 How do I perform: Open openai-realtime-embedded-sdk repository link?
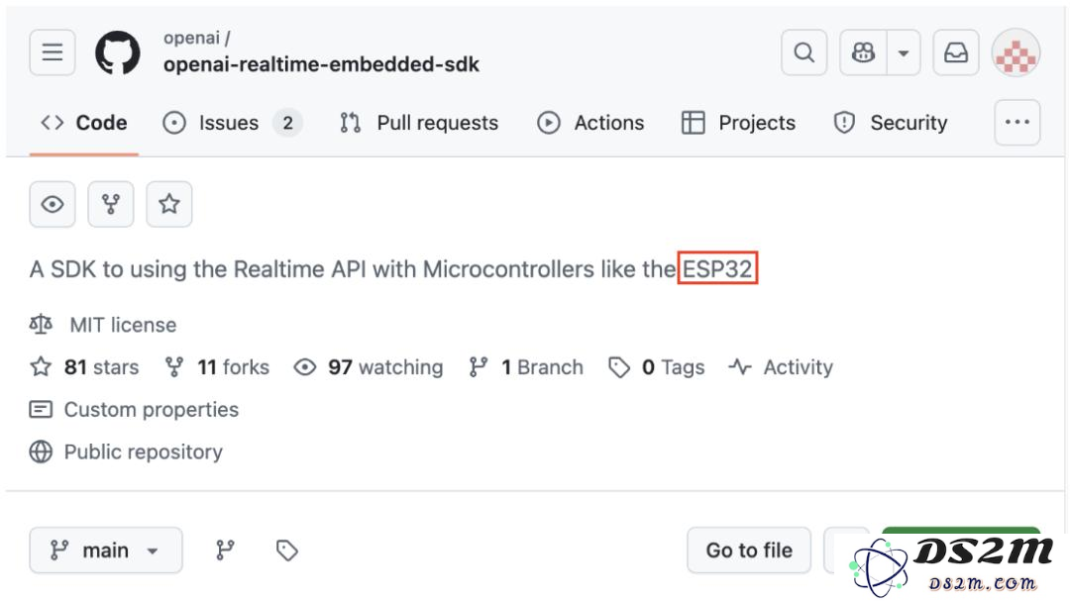[321, 64]
